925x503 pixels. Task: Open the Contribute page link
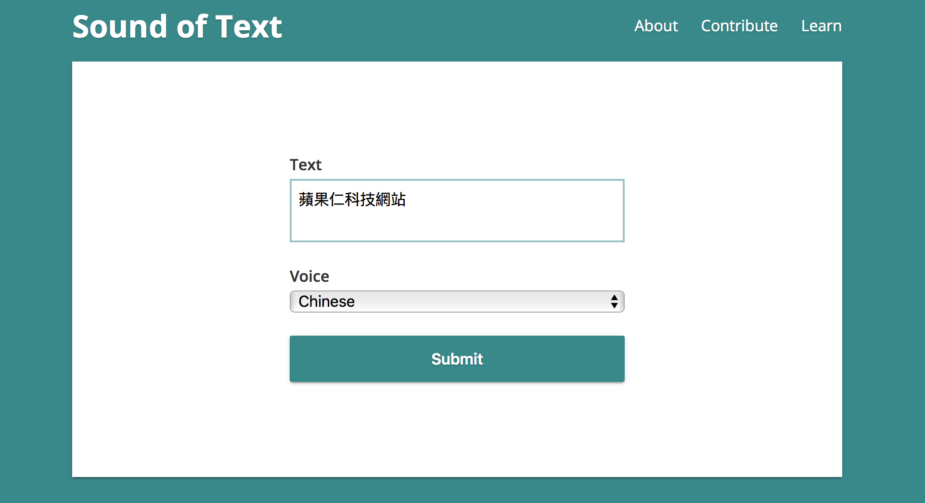(x=739, y=26)
